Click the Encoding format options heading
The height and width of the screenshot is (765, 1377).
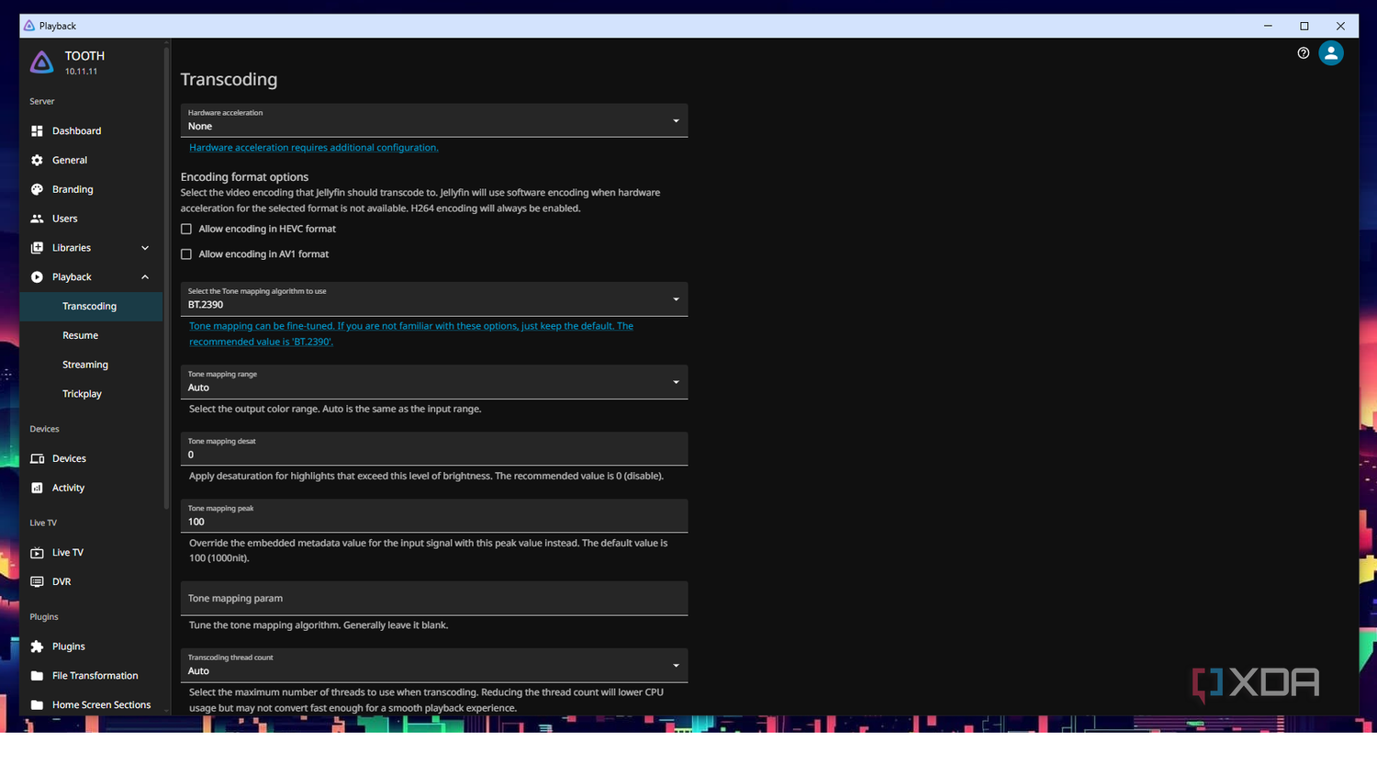[244, 177]
